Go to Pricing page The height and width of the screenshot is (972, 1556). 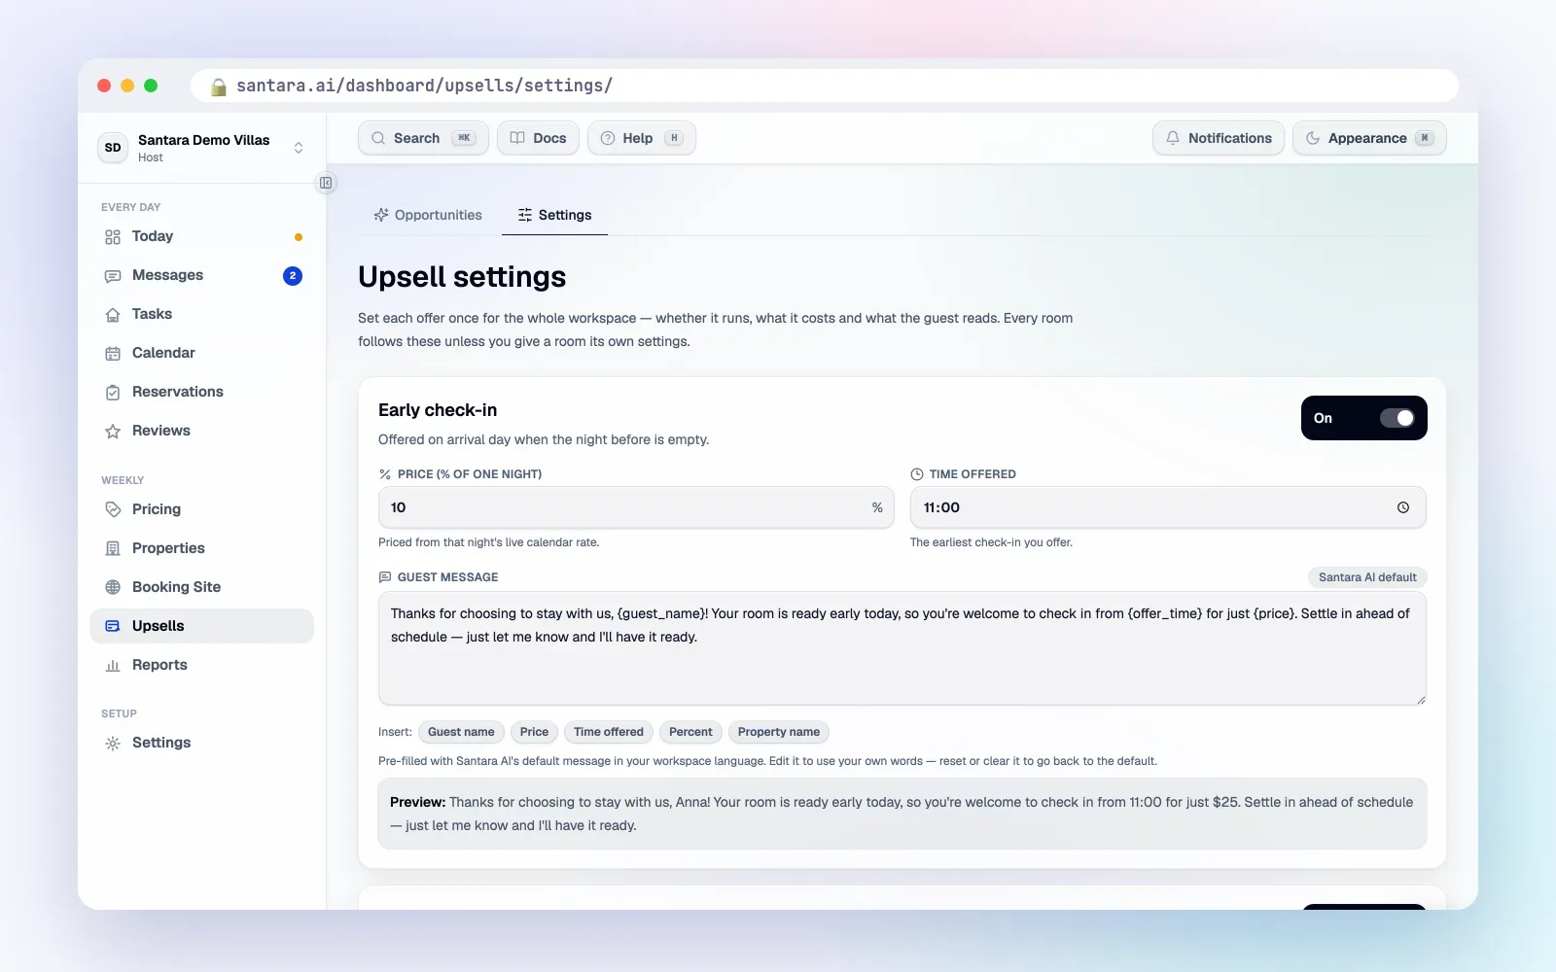(x=202, y=509)
